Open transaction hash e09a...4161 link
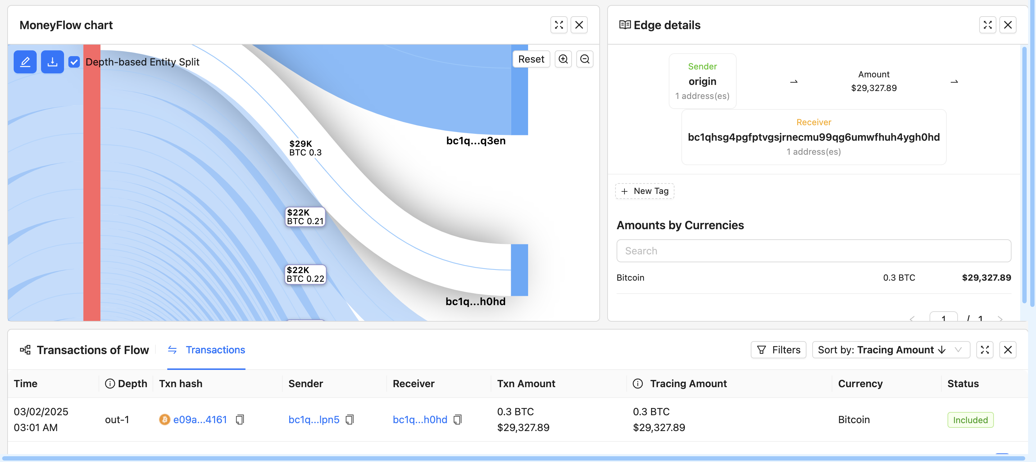Viewport: 1036px width, 462px height. coord(200,419)
